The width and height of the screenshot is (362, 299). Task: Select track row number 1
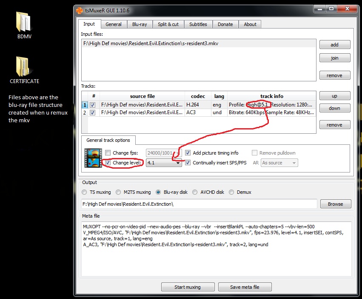point(85,105)
